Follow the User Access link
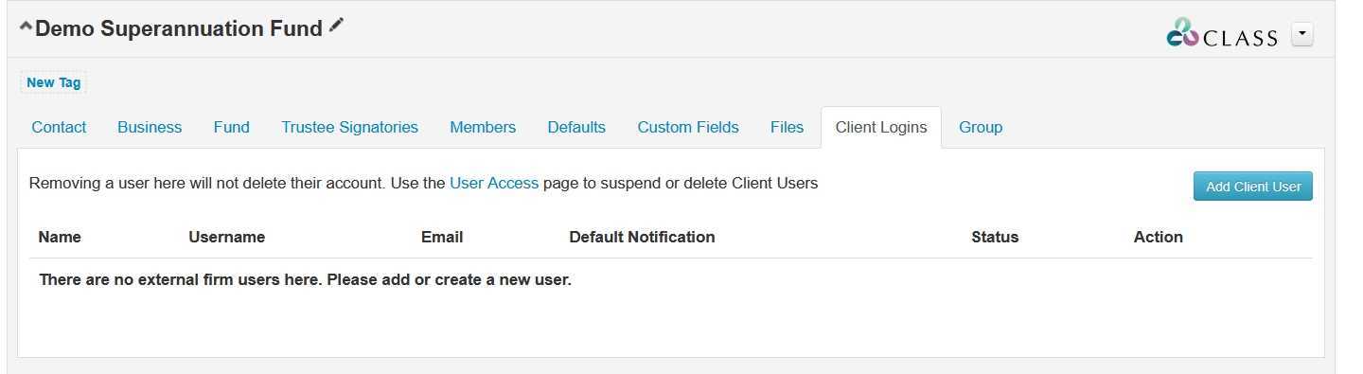This screenshot has height=374, width=1363. pyautogui.click(x=494, y=183)
